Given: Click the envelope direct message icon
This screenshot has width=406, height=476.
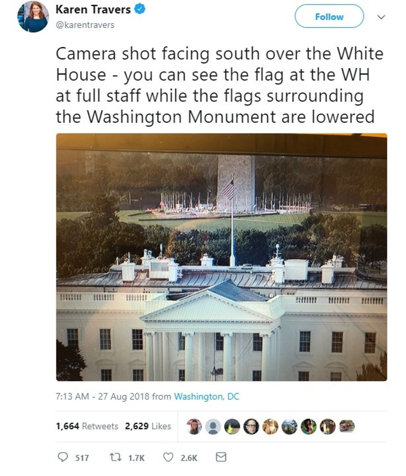Looking at the screenshot, I should click(221, 457).
